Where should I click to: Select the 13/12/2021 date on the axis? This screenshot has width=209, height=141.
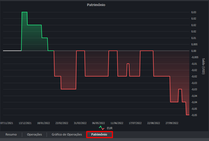click(25, 123)
